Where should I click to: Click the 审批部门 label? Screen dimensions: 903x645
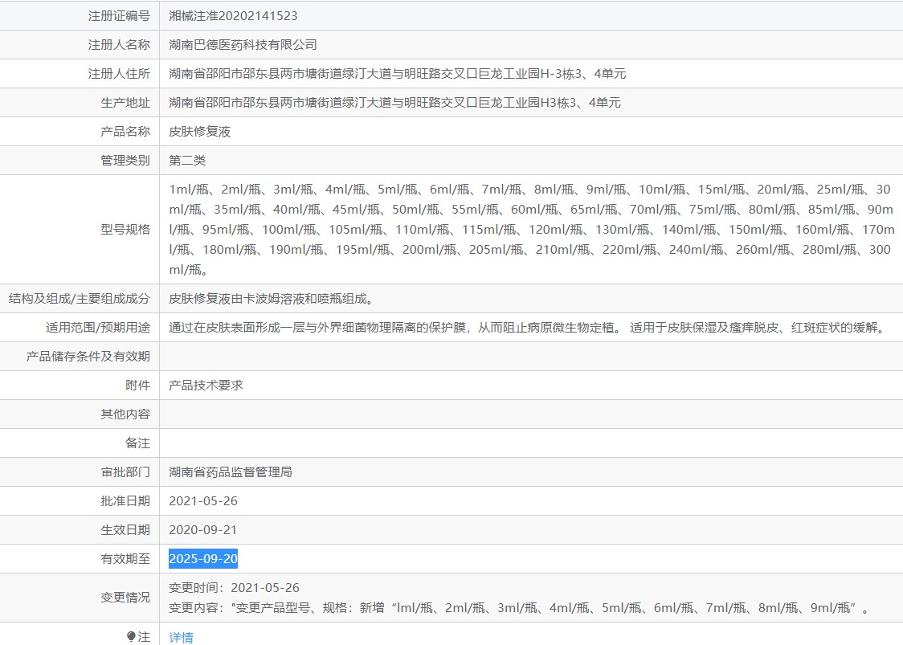(x=125, y=472)
